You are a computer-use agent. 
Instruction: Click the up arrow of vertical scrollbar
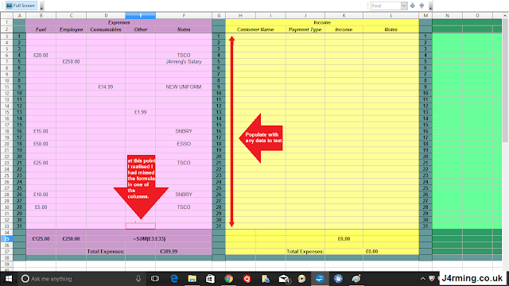coord(505,15)
